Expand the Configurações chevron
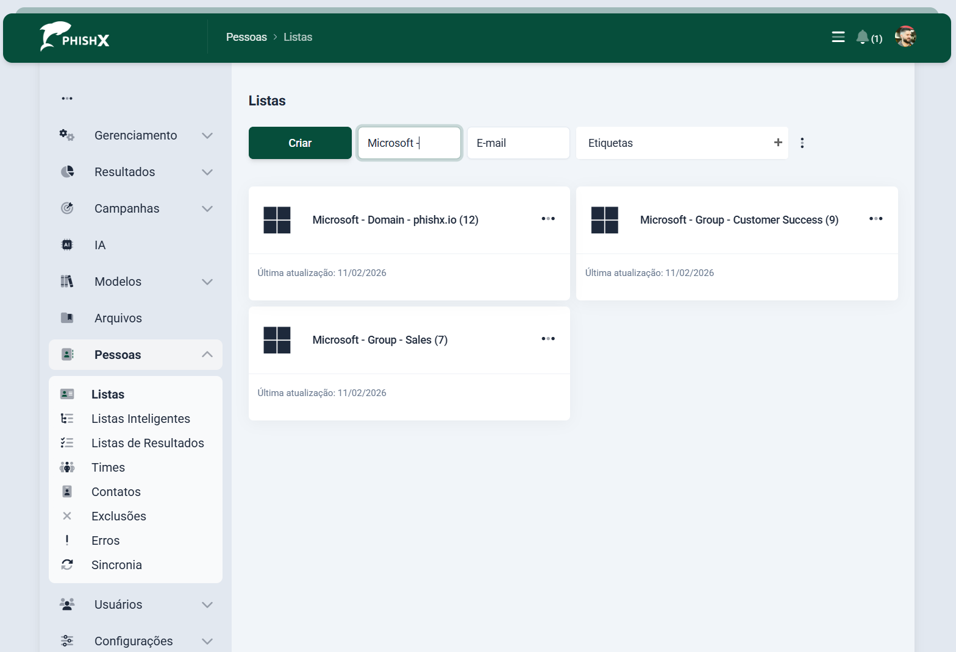 coord(207,641)
